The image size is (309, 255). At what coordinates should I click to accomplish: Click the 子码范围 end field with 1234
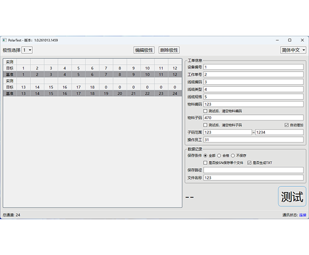pyautogui.click(x=280, y=132)
